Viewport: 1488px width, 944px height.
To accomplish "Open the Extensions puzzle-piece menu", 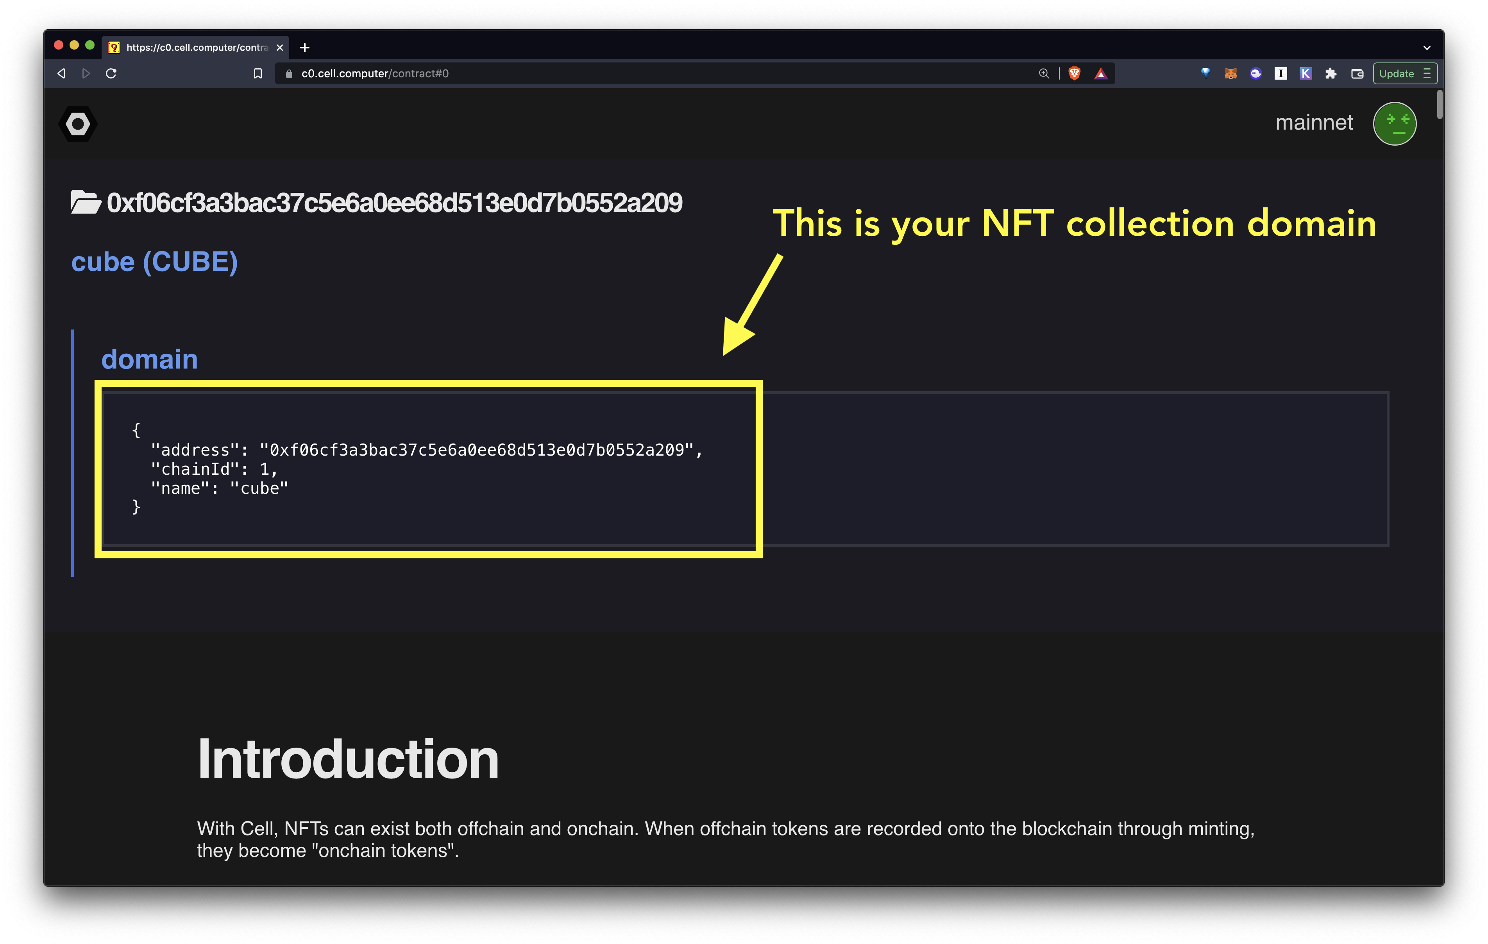I will point(1331,73).
